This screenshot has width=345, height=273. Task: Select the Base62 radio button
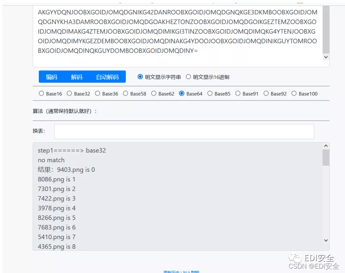point(154,94)
